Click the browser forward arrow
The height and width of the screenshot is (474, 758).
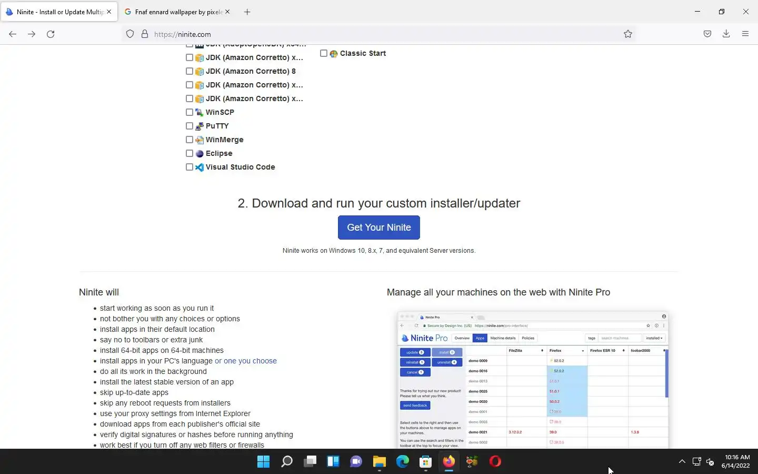click(x=32, y=34)
